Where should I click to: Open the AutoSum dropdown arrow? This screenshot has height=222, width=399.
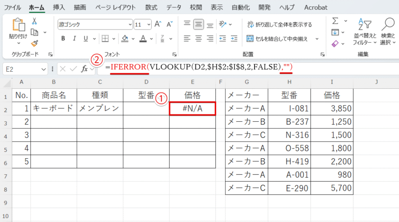[x=345, y=21]
